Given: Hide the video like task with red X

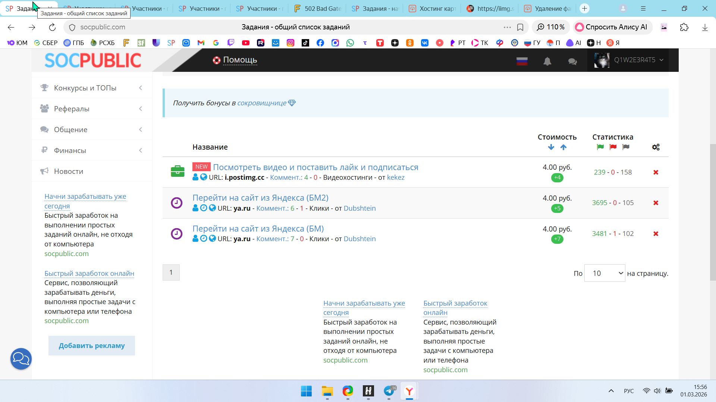Looking at the screenshot, I should click(656, 172).
